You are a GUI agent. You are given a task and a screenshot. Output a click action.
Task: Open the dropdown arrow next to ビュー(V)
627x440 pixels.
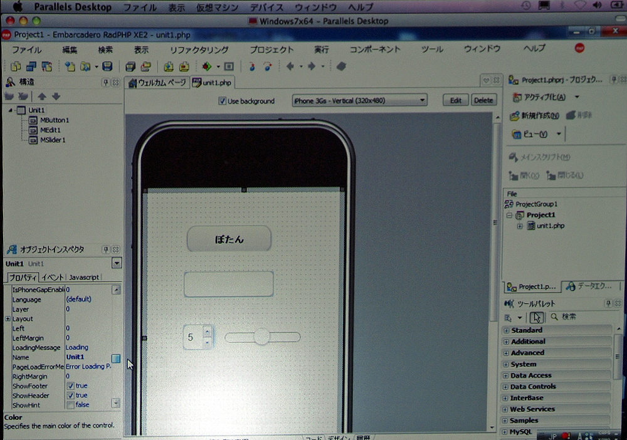[x=559, y=134]
